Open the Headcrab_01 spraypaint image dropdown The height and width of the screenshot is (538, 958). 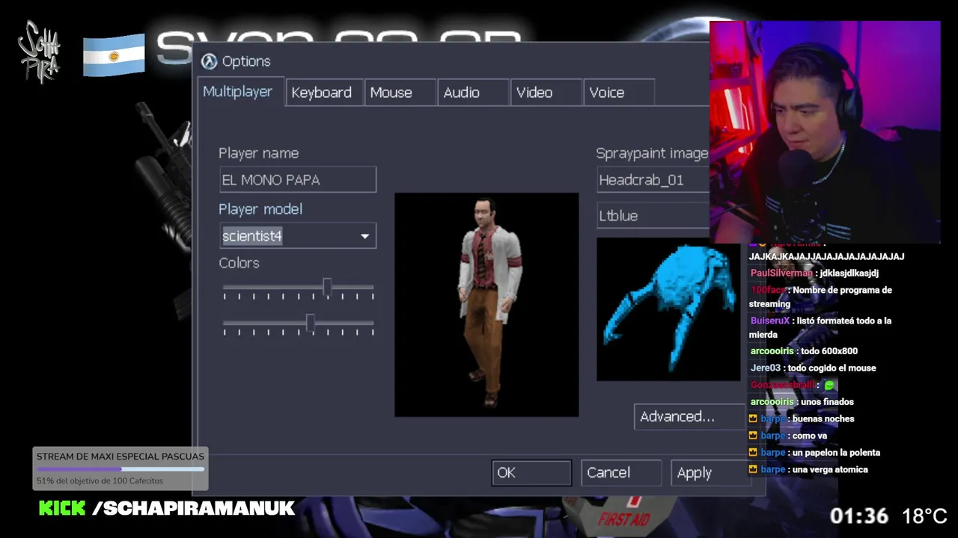653,180
